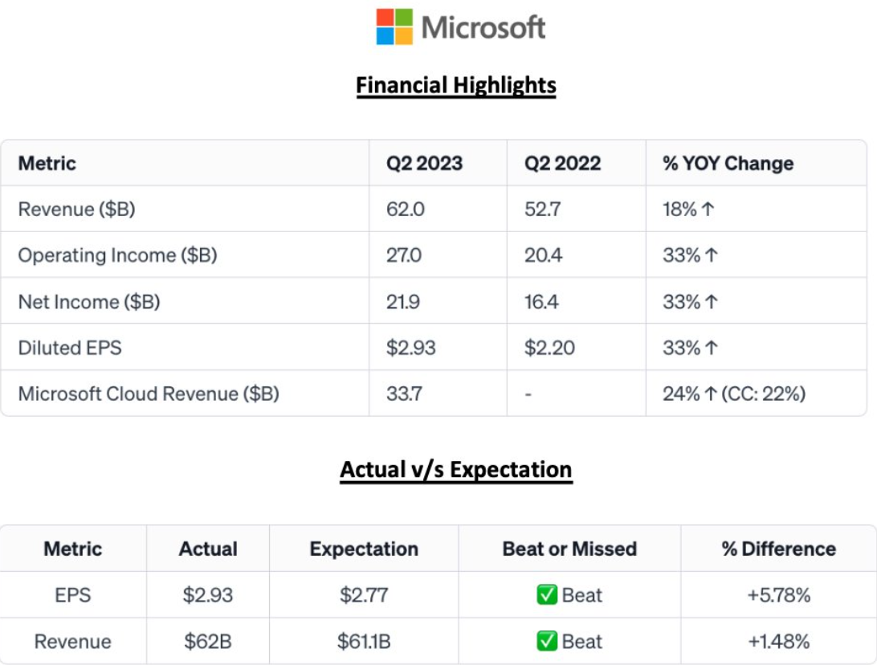
Task: Click the % YOY Change column header
Action: tap(728, 163)
